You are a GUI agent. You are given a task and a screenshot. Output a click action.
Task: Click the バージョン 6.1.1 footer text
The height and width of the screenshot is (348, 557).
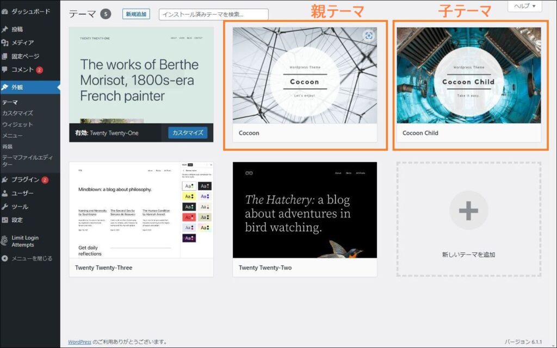[523, 341]
